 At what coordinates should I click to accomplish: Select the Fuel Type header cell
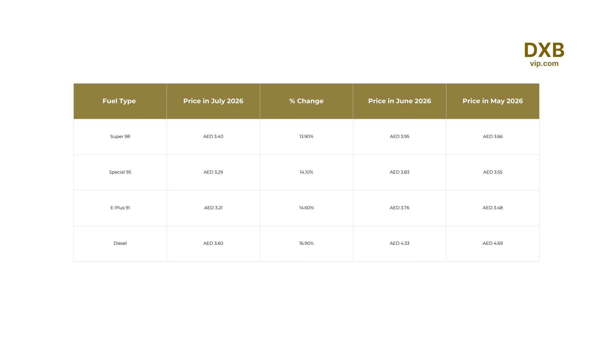pyautogui.click(x=120, y=101)
